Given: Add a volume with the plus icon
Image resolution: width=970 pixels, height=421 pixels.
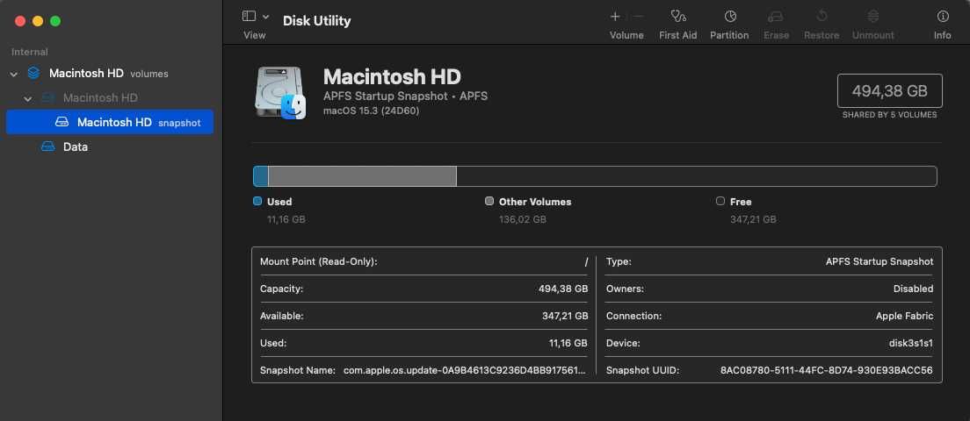Looking at the screenshot, I should (615, 17).
